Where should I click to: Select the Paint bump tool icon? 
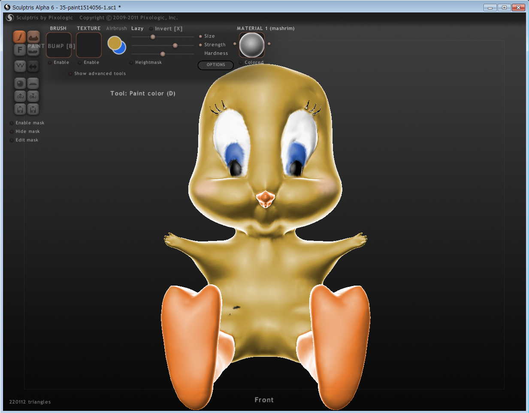33,37
